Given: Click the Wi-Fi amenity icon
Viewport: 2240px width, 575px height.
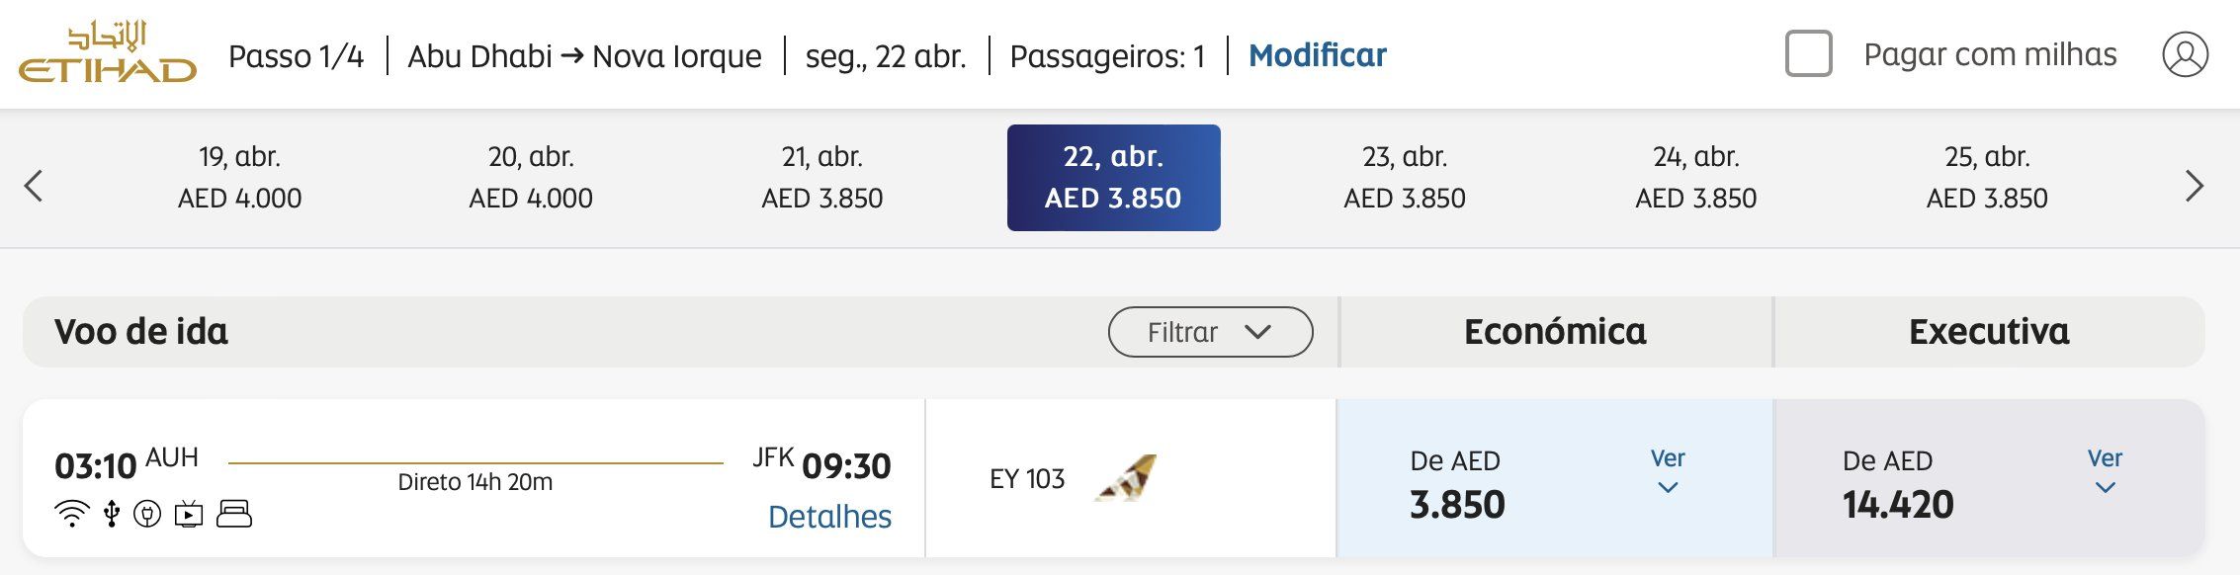Looking at the screenshot, I should click(71, 514).
